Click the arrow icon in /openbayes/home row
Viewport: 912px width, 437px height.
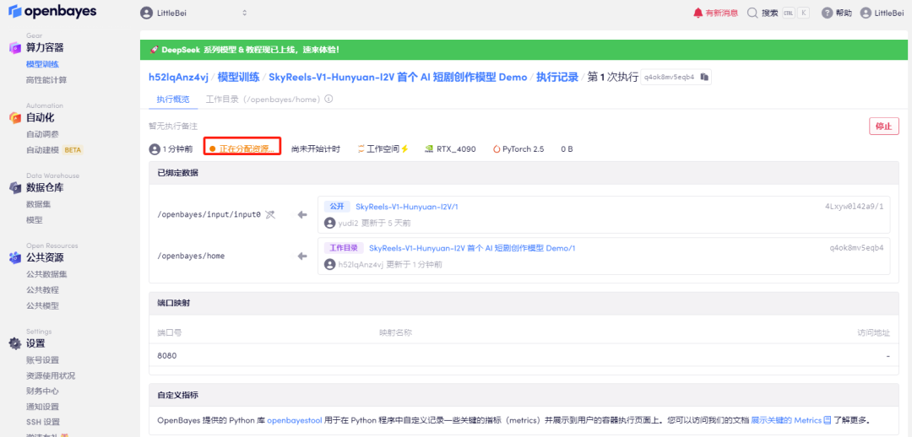point(301,256)
